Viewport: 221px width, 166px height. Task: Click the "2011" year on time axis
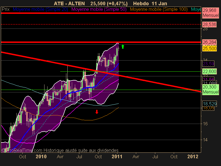pyautogui.click(x=117, y=157)
